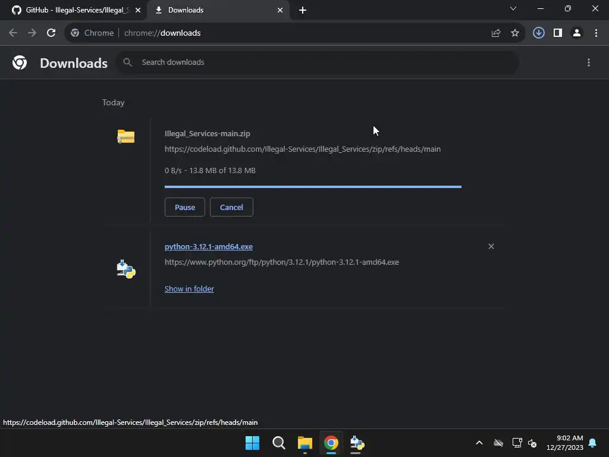The image size is (609, 457).
Task: Open Python installer in taskbar
Action: tap(357, 443)
